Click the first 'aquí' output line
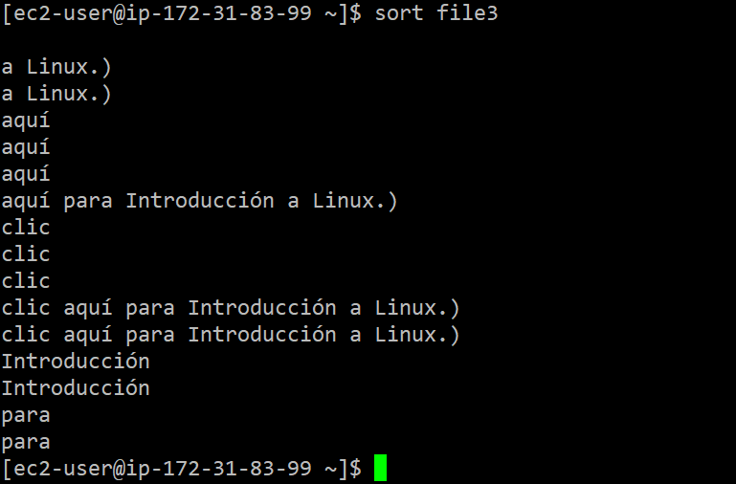736x484 pixels. point(26,121)
